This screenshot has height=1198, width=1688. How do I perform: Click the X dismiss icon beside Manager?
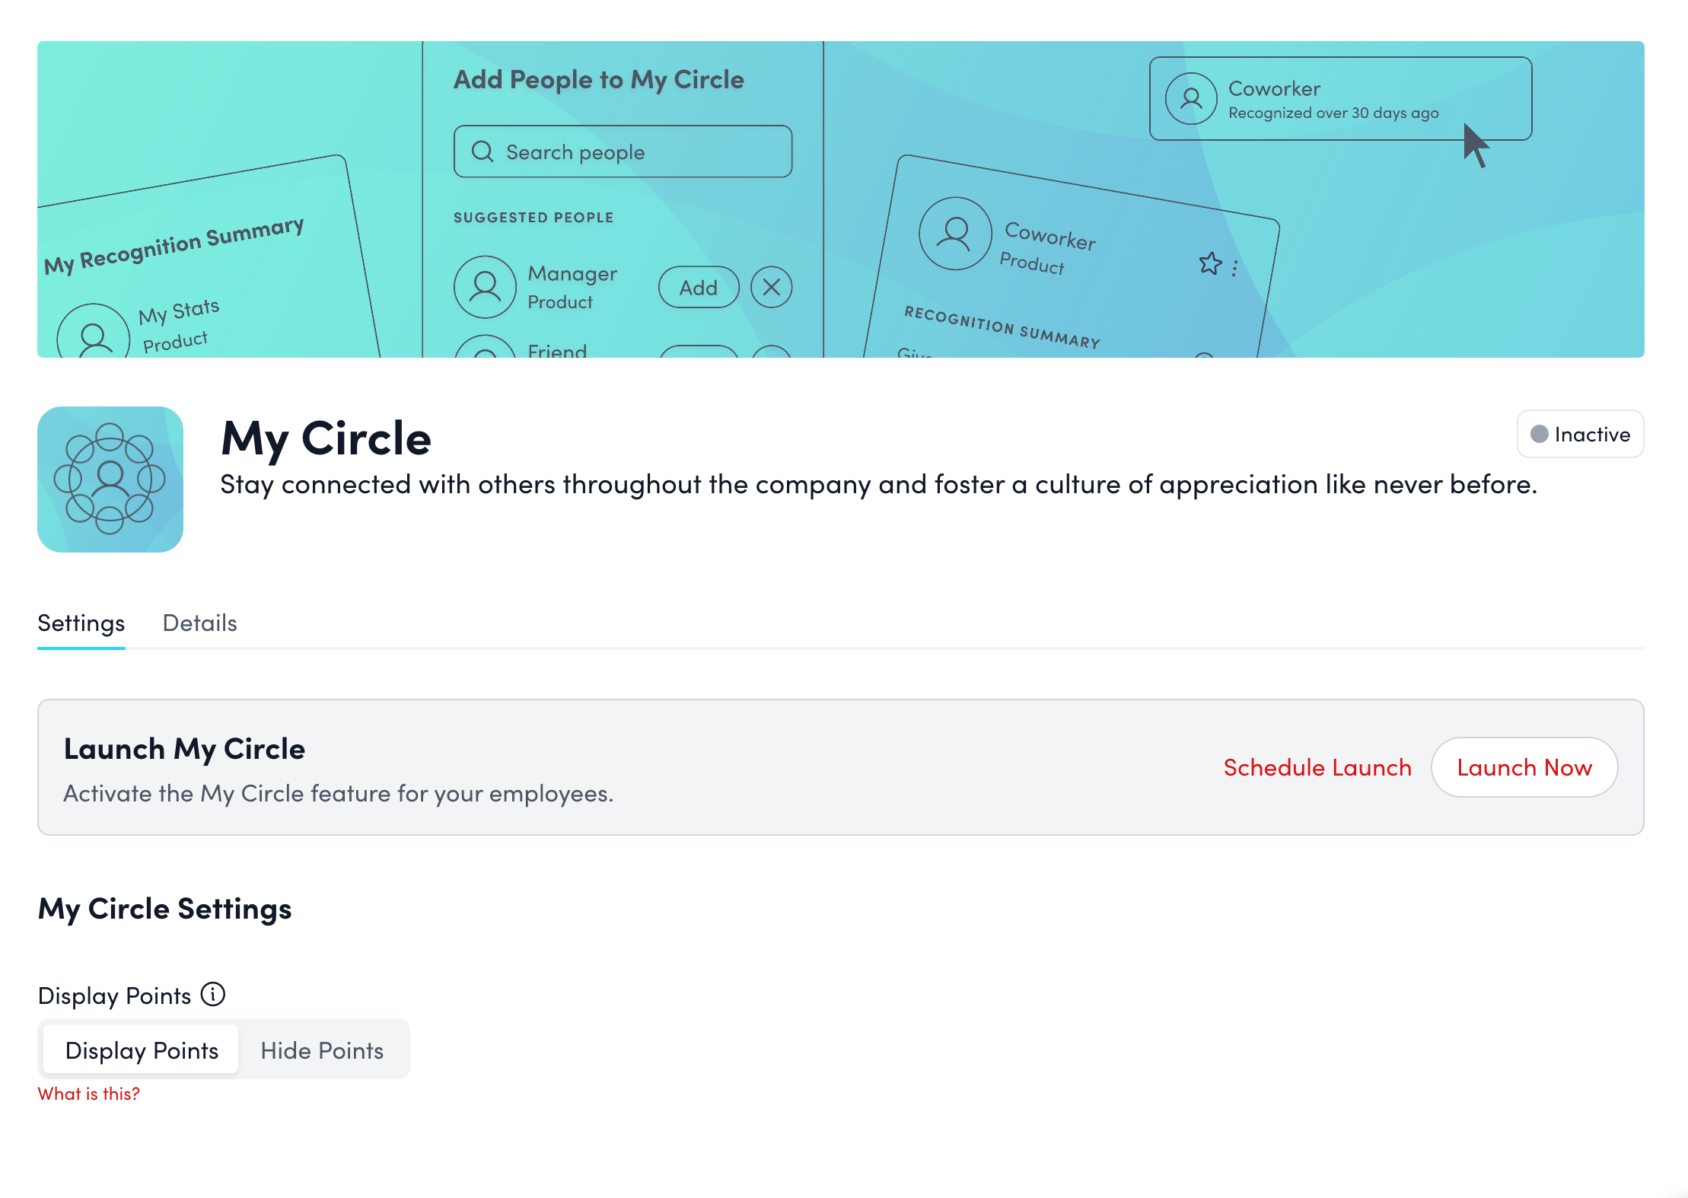(x=771, y=288)
